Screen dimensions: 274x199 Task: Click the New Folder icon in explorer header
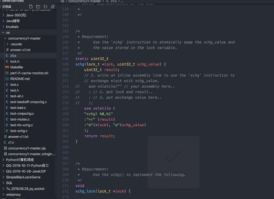[x=38, y=7]
